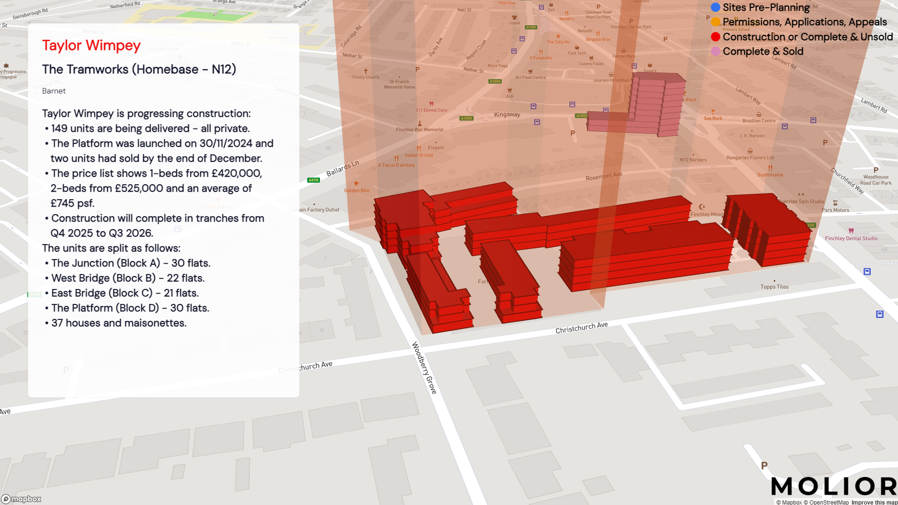Click the Il Tocco D'Artista restaurant icon

(396, 159)
